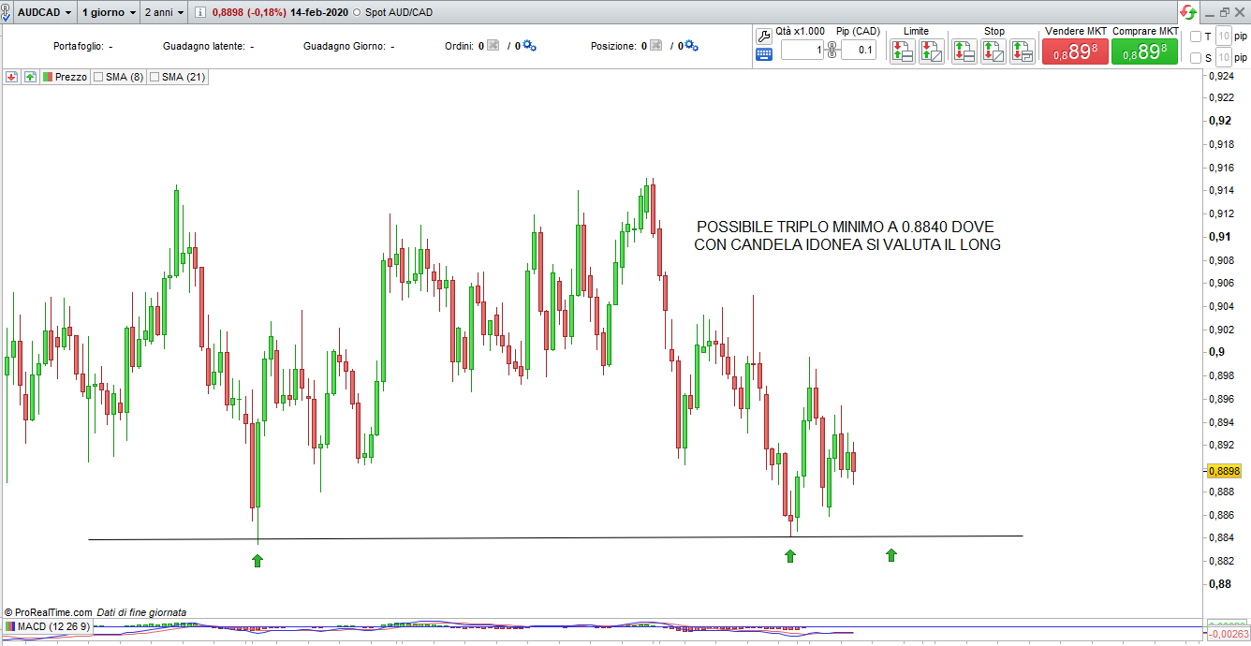Click the red refresh arrows icon

(1187, 12)
